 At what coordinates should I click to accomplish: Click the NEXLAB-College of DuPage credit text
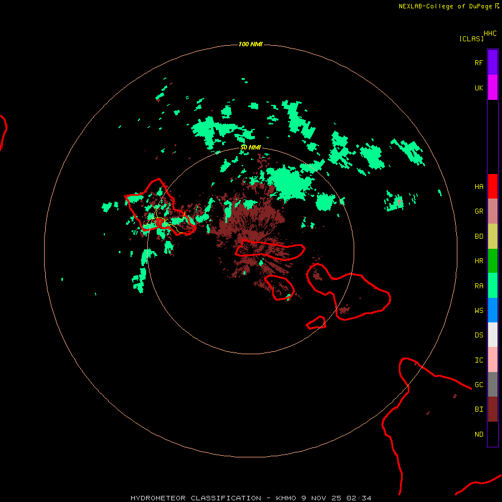(x=445, y=6)
